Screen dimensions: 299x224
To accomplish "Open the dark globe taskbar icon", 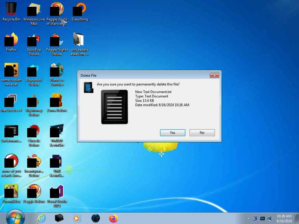I will click(95, 218).
